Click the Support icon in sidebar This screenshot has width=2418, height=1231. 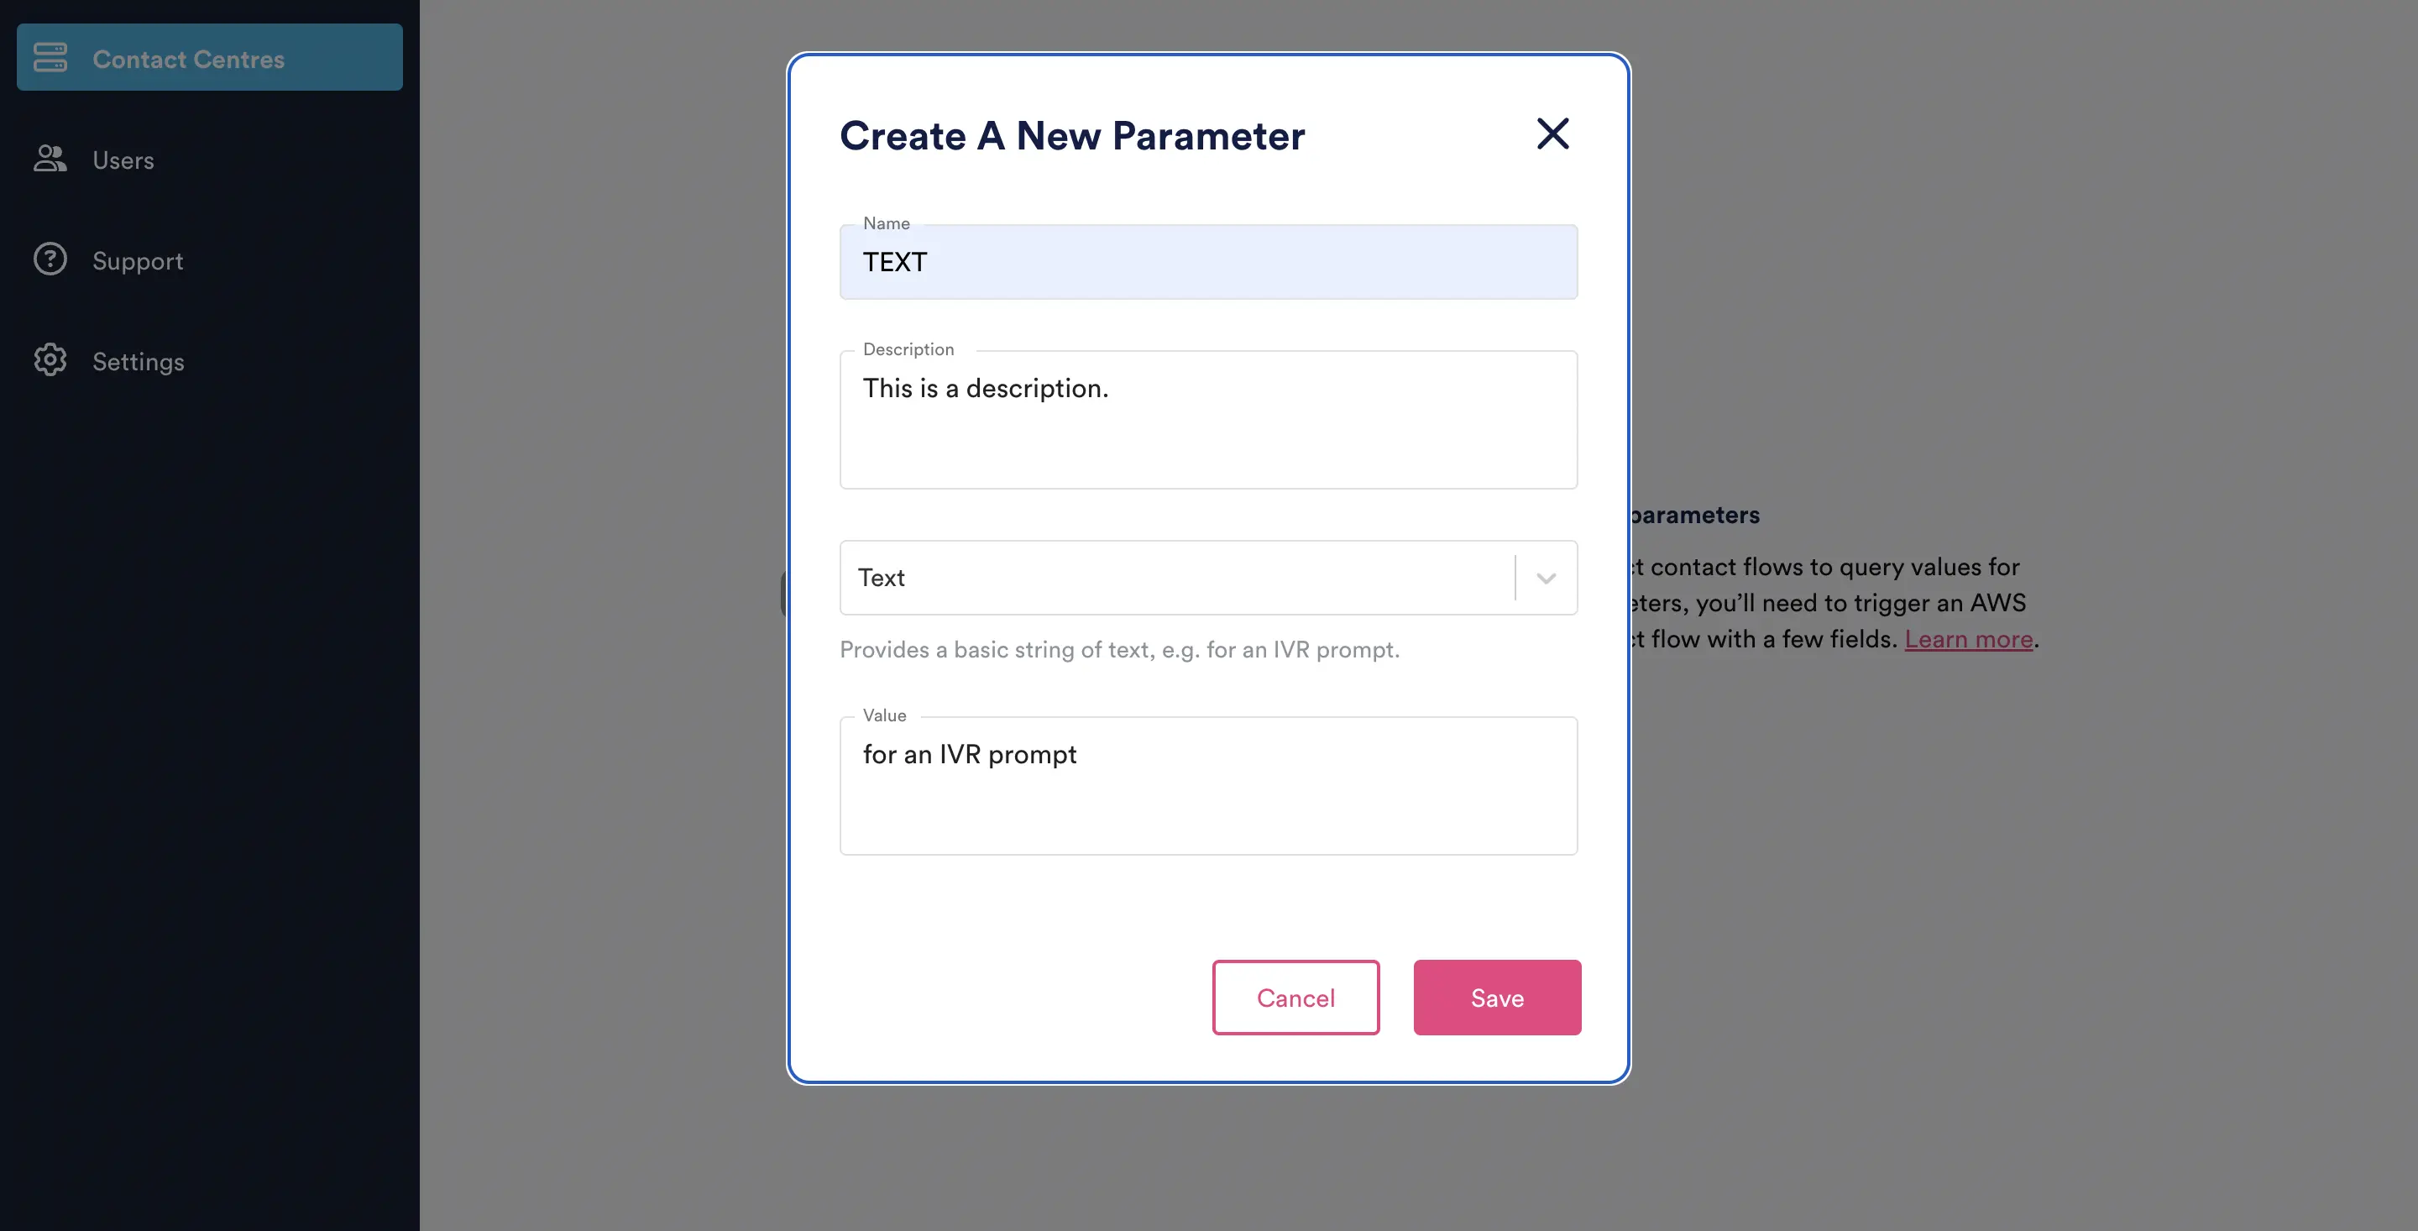tap(49, 259)
